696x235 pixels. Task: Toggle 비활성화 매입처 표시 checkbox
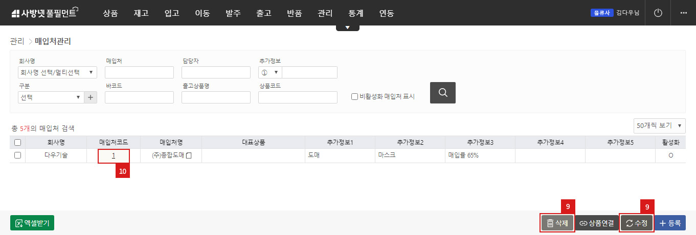pos(354,96)
